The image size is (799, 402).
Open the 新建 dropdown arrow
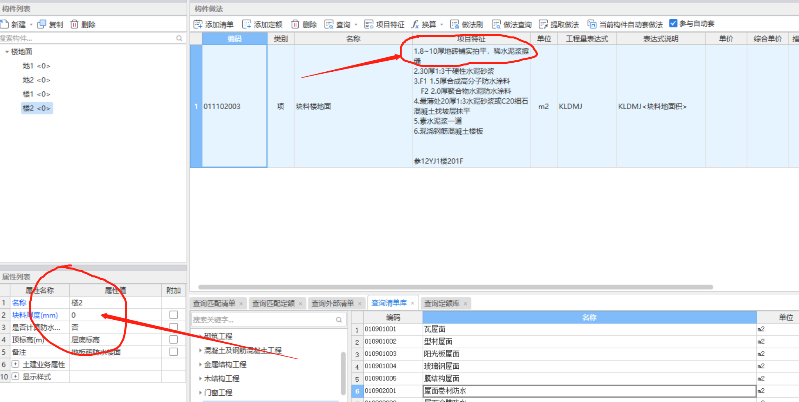(31, 25)
